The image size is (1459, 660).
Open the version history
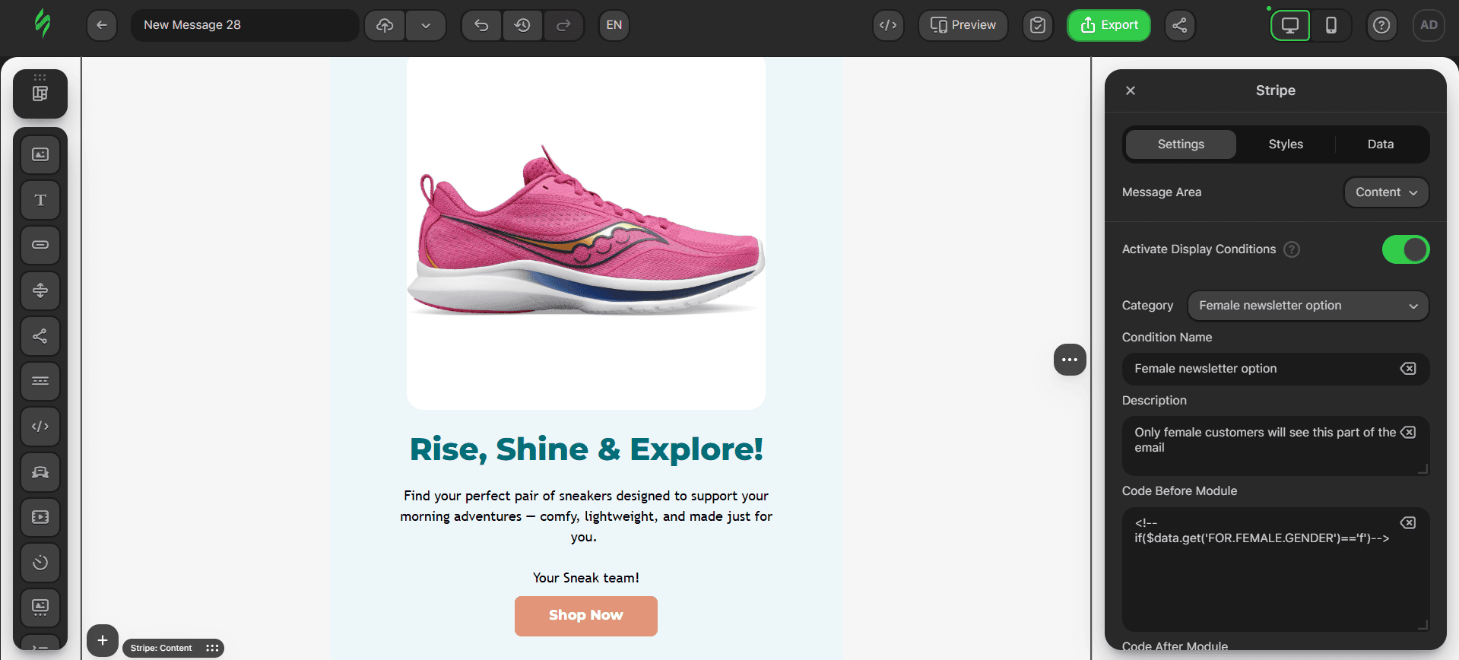point(522,25)
